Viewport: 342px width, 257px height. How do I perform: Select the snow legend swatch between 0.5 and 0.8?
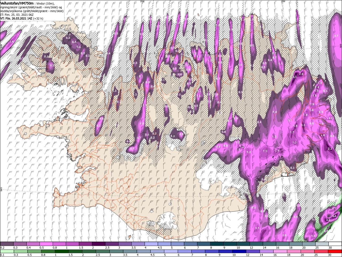coord(46,244)
